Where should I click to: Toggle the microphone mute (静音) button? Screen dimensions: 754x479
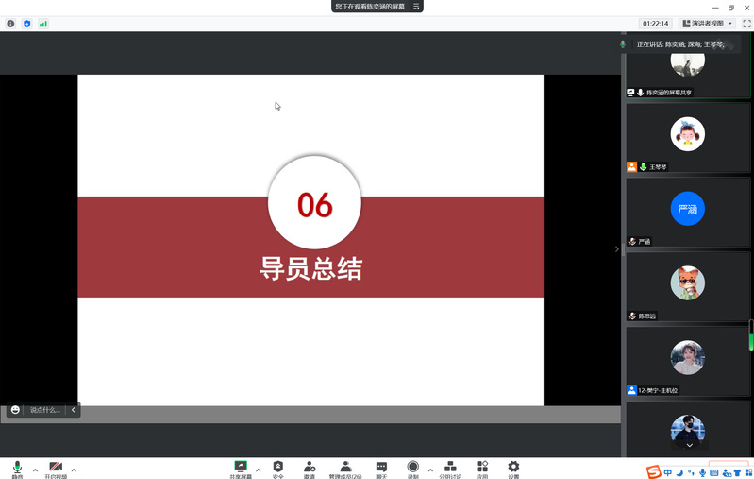[17, 468]
